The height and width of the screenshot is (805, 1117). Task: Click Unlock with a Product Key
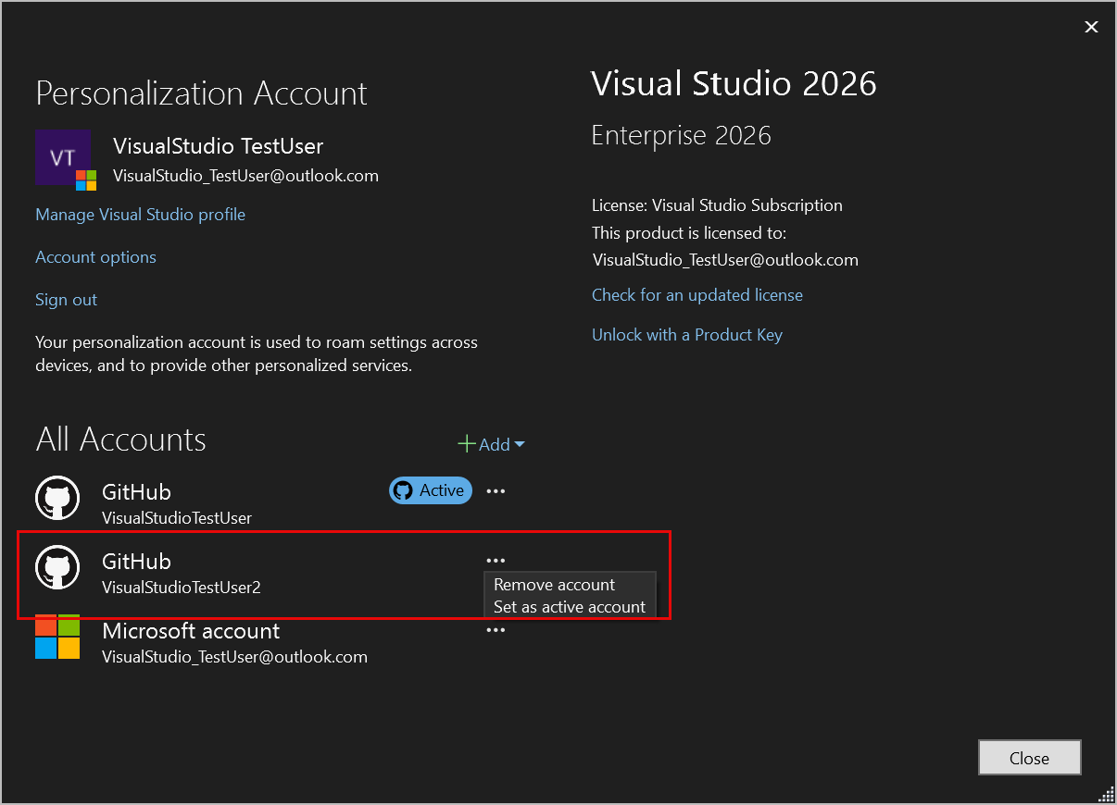click(x=686, y=334)
